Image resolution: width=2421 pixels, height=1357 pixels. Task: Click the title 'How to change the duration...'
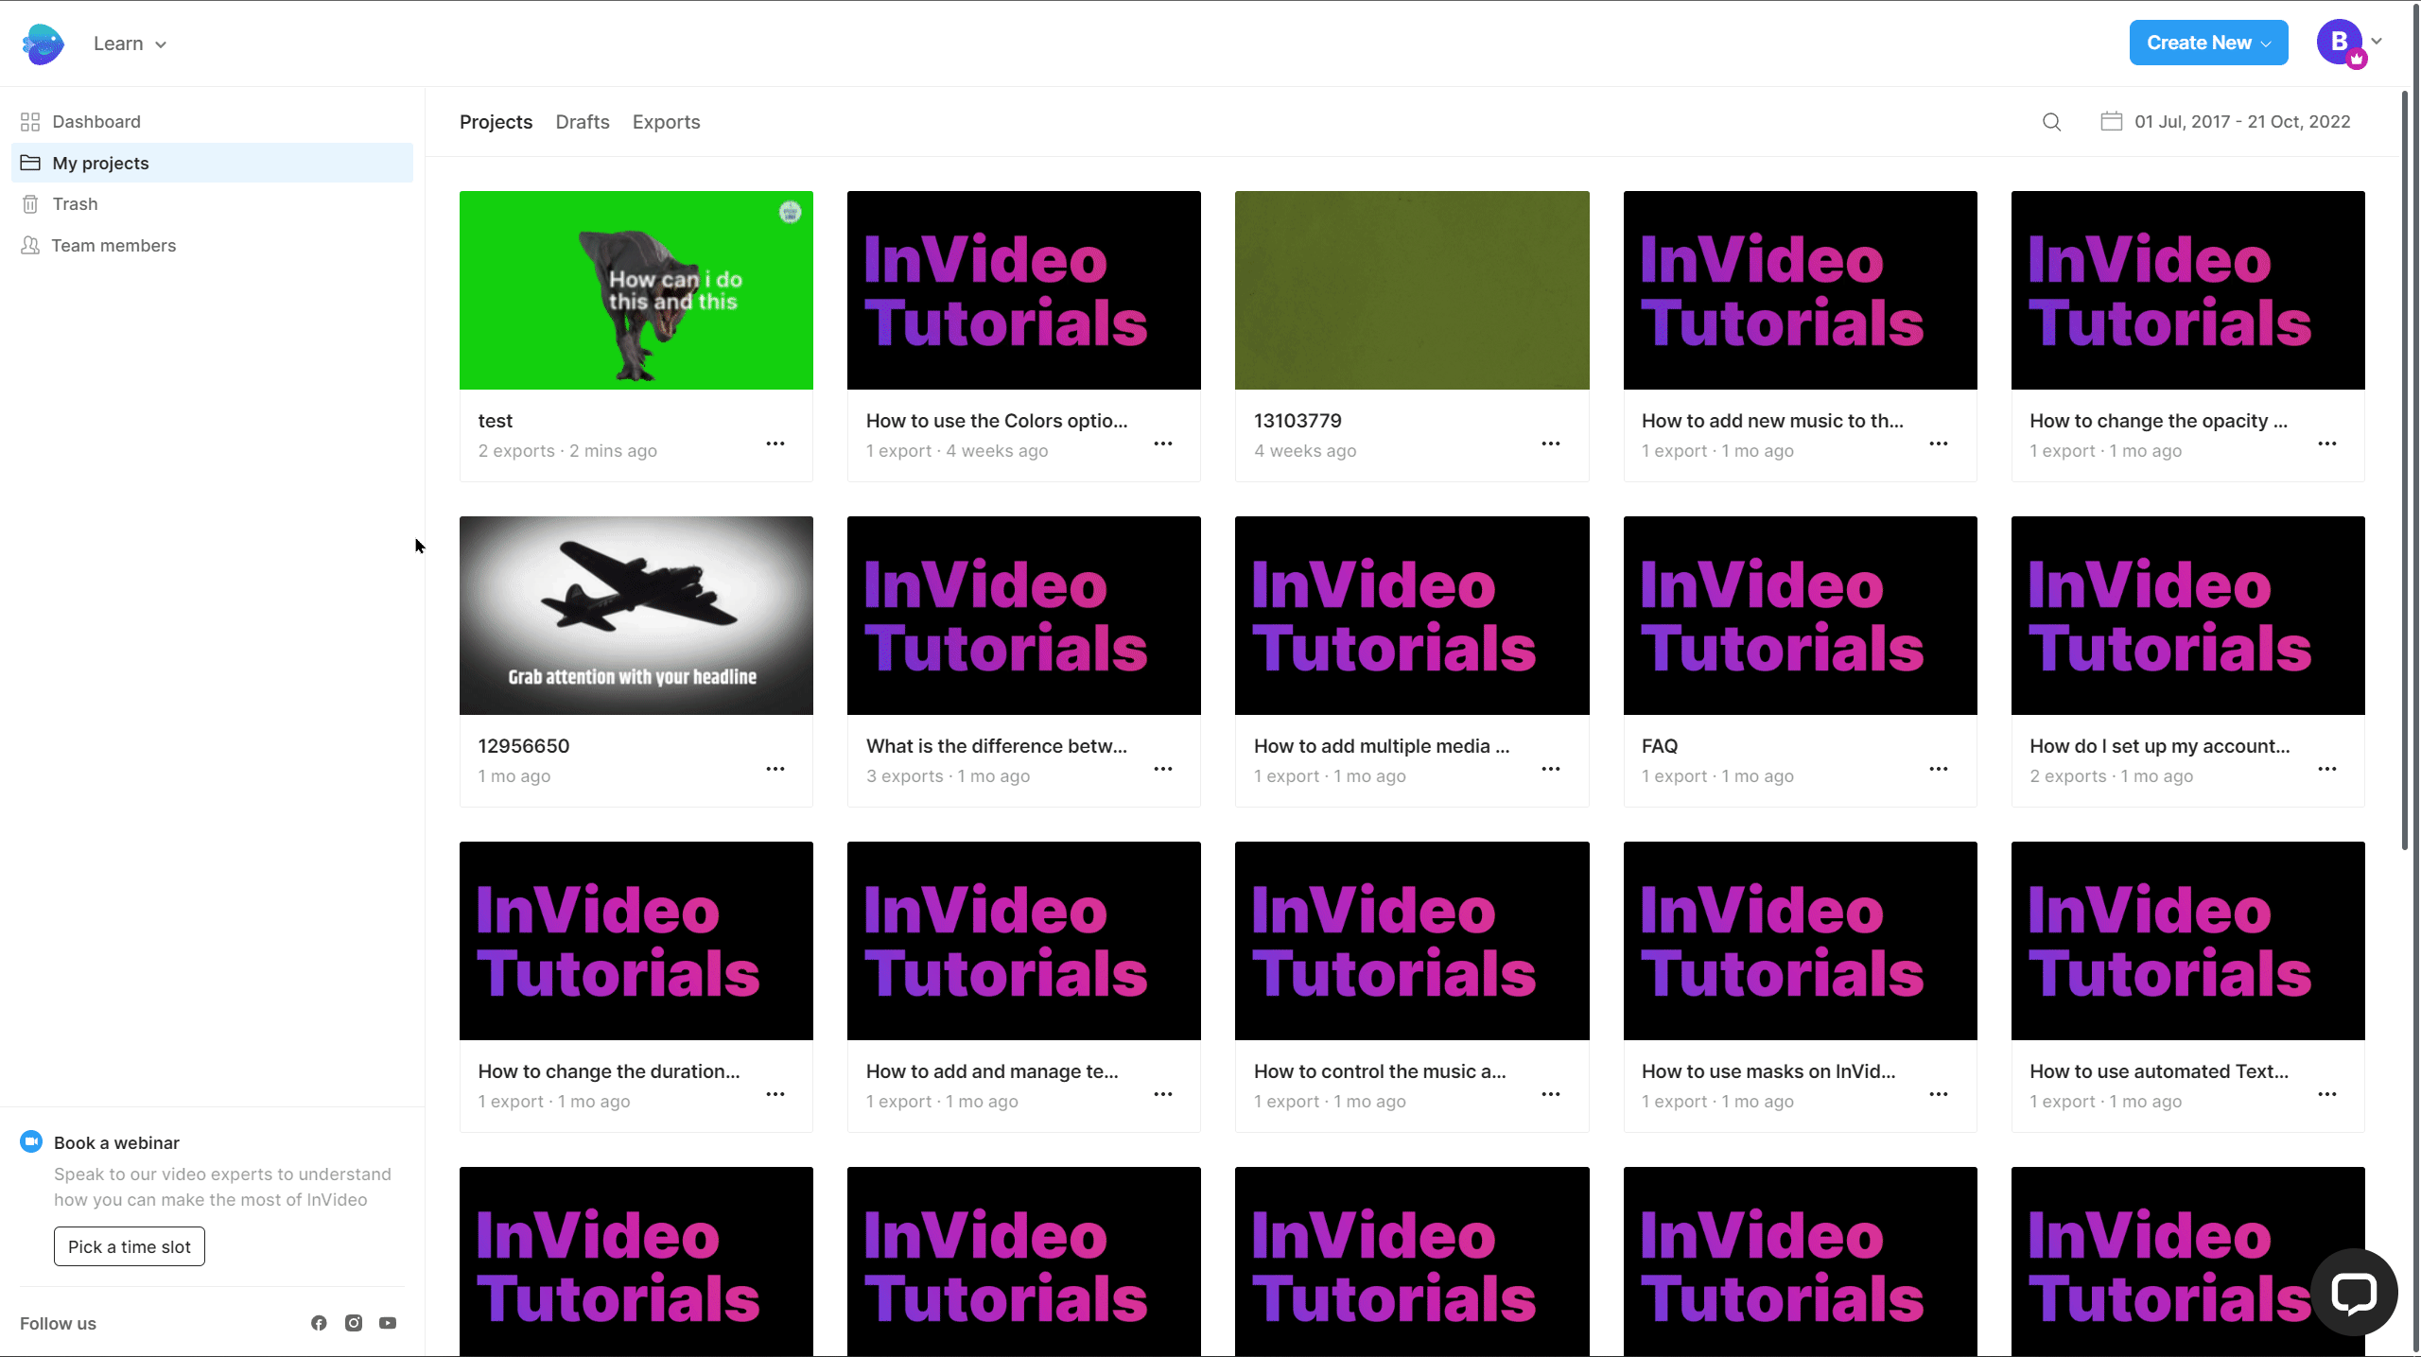609,1071
